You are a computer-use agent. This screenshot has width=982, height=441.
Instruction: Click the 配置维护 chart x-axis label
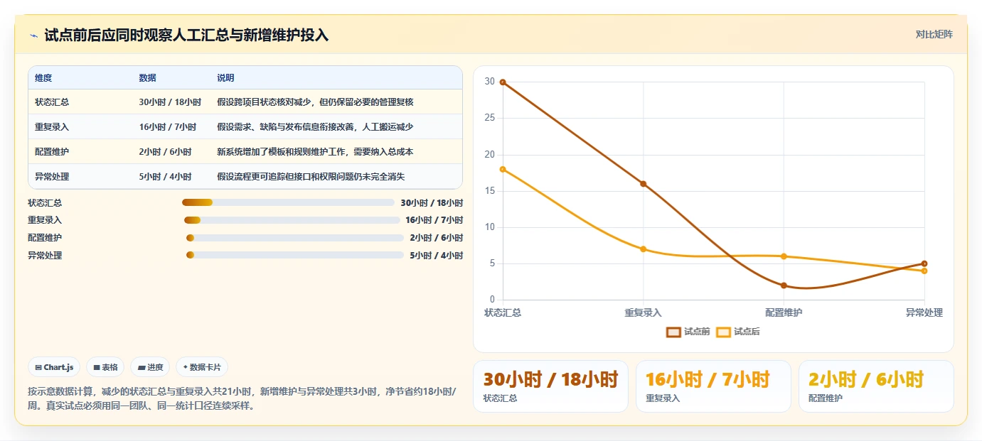point(784,312)
